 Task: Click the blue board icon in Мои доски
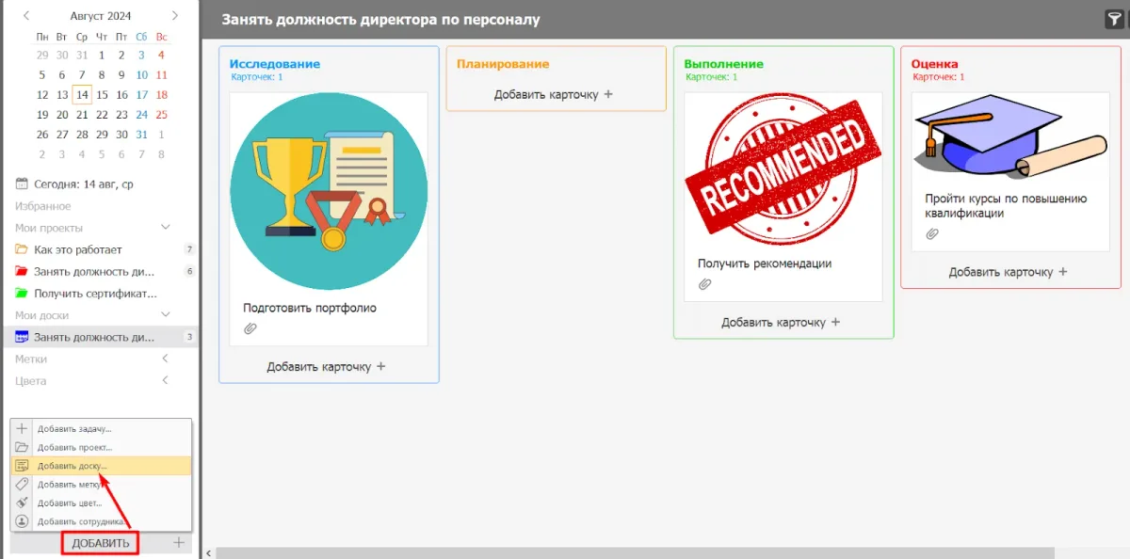[x=22, y=337]
